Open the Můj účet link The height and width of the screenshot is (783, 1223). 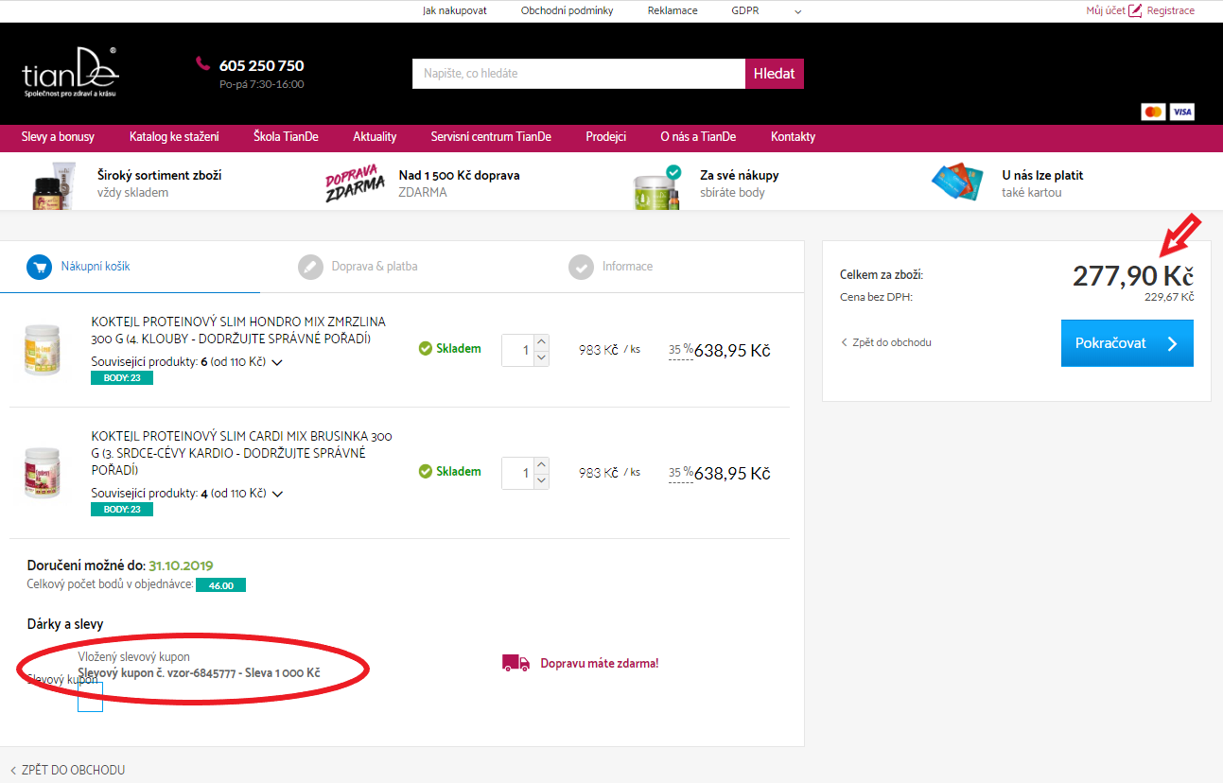pos(1106,11)
